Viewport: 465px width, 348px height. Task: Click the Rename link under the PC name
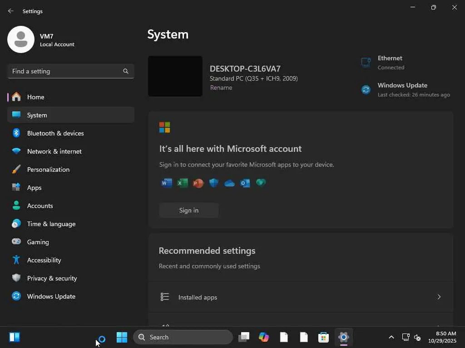click(x=221, y=87)
